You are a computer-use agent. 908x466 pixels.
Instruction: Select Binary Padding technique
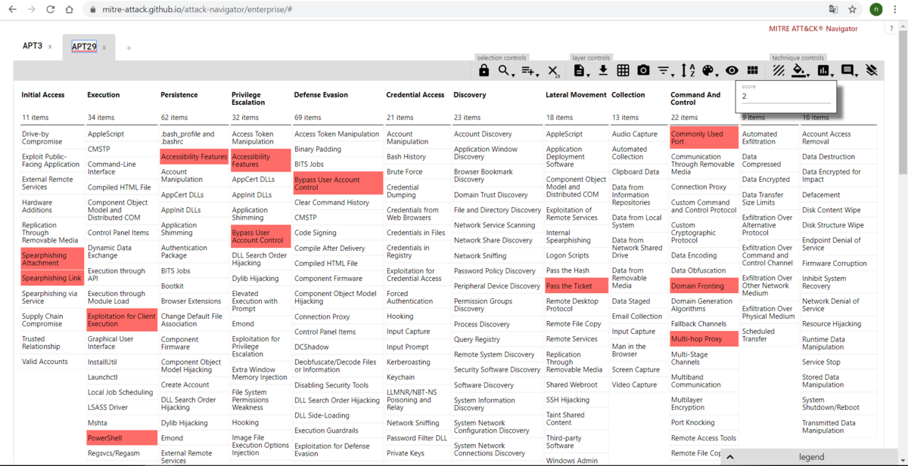[x=337, y=149]
